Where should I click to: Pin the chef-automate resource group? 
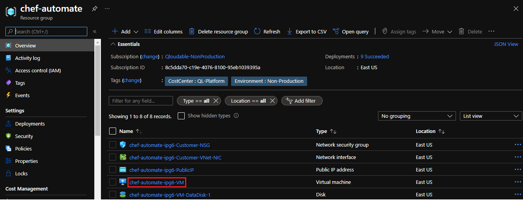(x=94, y=9)
